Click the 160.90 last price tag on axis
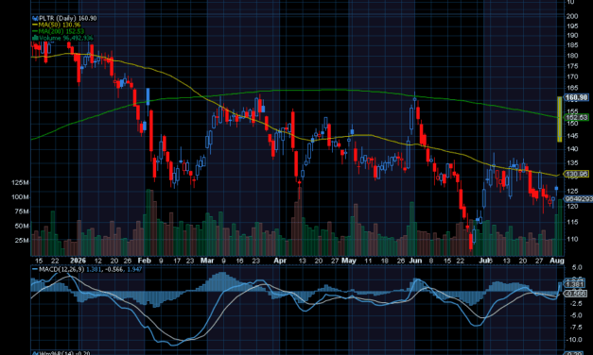 (x=576, y=97)
